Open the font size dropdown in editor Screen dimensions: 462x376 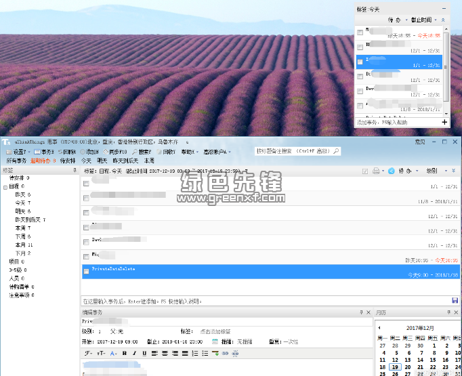click(x=101, y=354)
